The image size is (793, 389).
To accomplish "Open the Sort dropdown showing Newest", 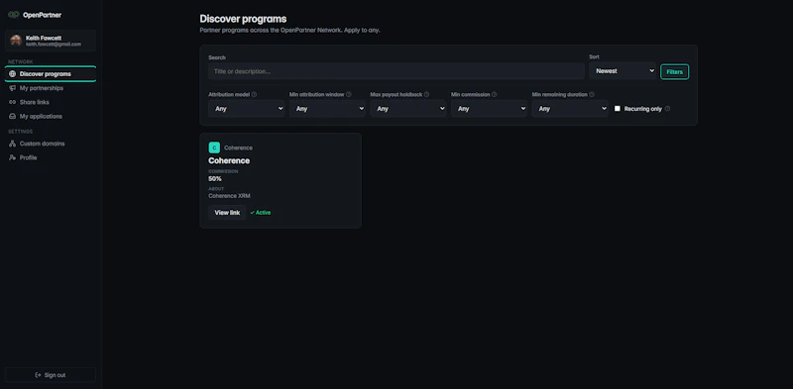I will pyautogui.click(x=623, y=71).
